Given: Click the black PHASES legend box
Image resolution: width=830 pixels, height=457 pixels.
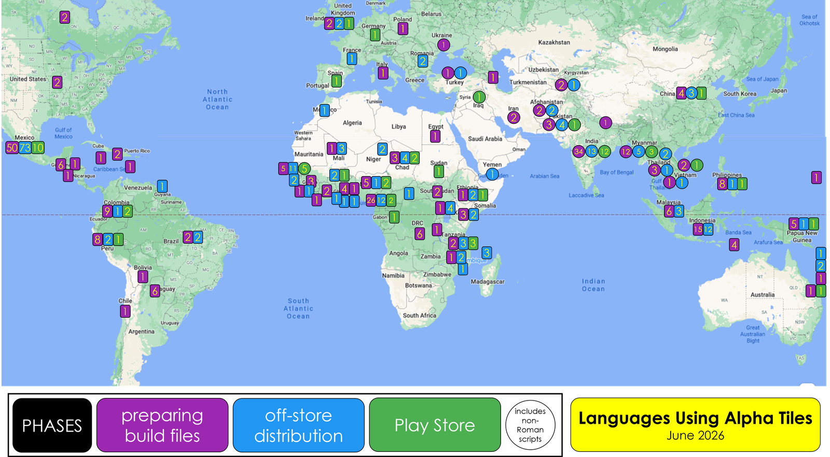Looking at the screenshot, I should click(52, 425).
